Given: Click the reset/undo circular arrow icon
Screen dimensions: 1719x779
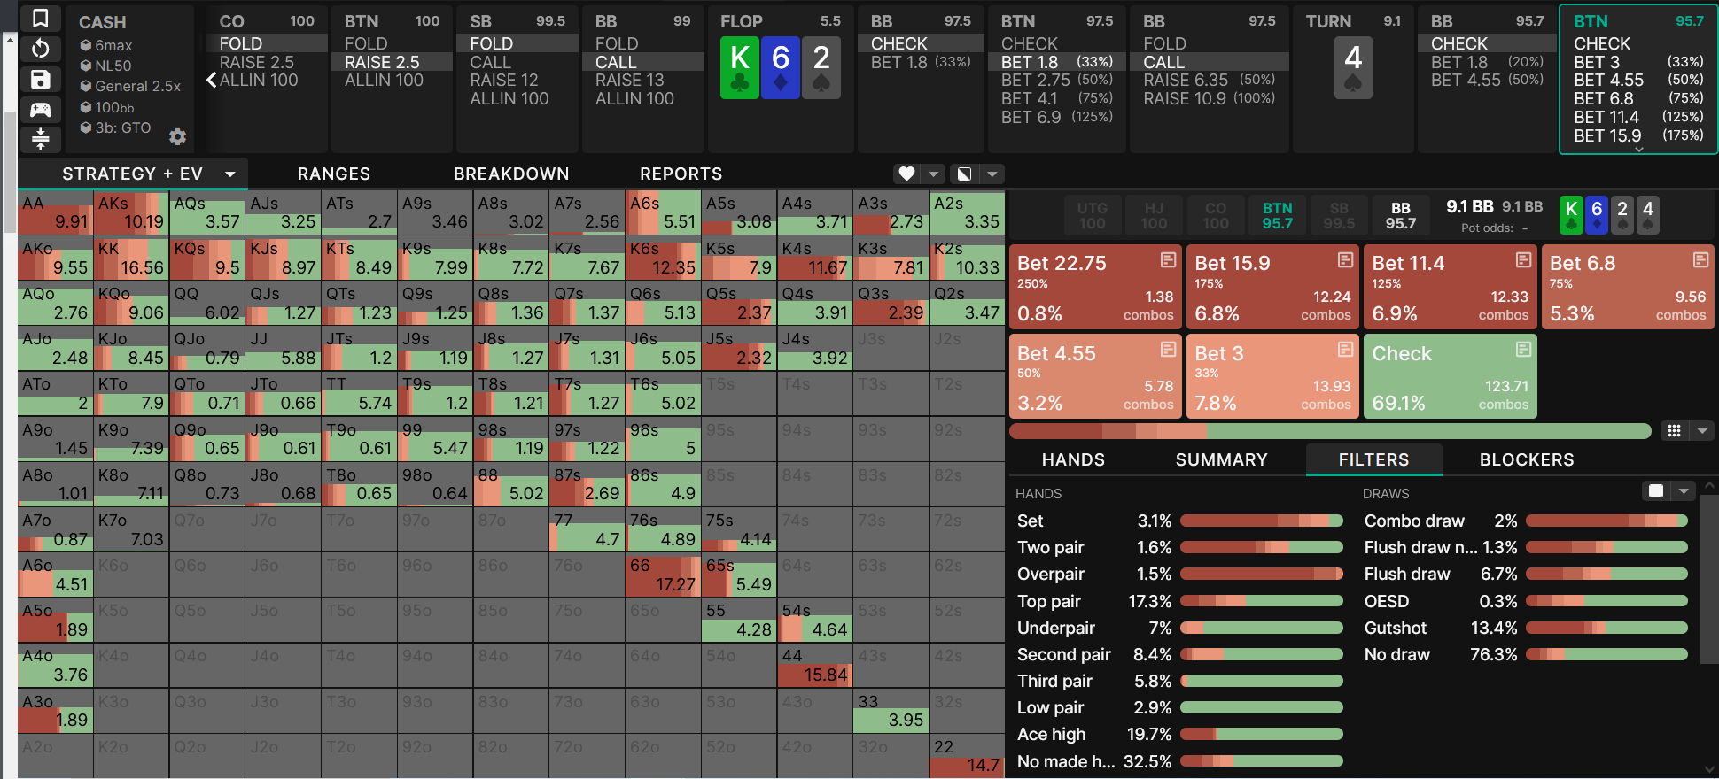Looking at the screenshot, I should point(40,49).
